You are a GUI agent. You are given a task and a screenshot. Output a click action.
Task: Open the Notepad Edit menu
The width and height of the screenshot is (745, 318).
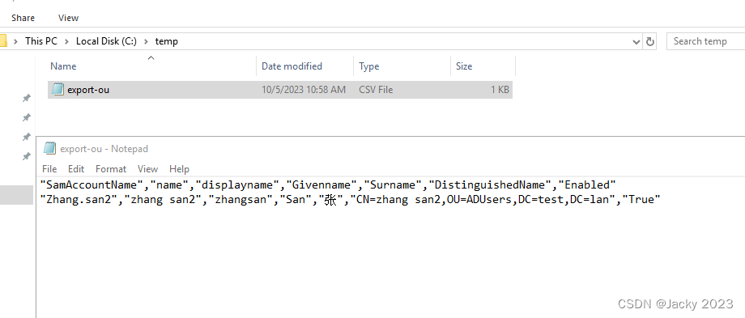[x=76, y=169]
